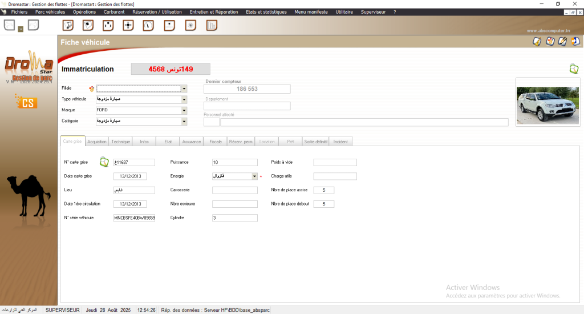Switch to the Assurance tab
This screenshot has width=584, height=314.
192,141
